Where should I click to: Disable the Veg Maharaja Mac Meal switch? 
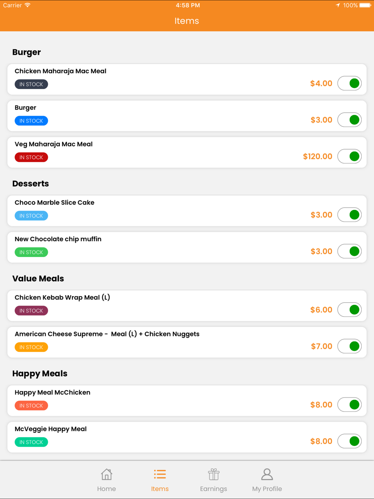pos(349,156)
